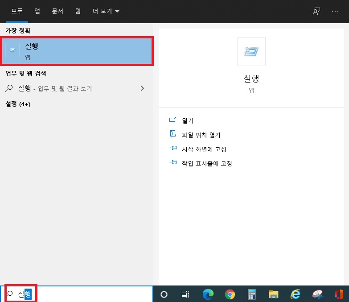This screenshot has width=349, height=302.
Task: Click the search input field containing 실행
Action: point(77,294)
